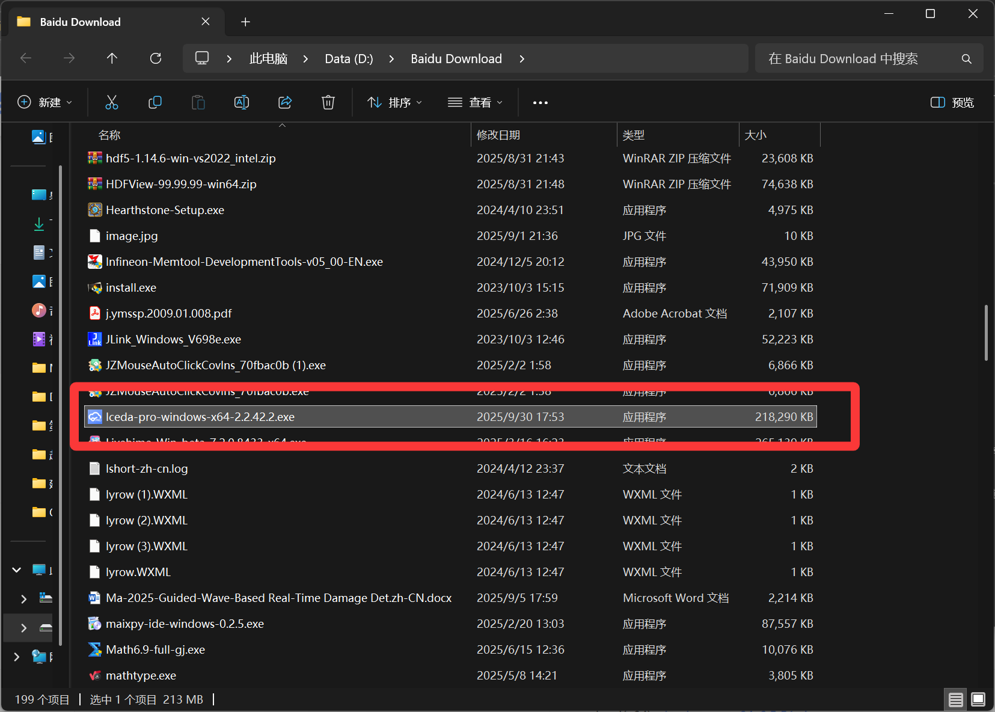The image size is (995, 712).
Task: Open Videos from sidebar film icon
Action: point(39,339)
